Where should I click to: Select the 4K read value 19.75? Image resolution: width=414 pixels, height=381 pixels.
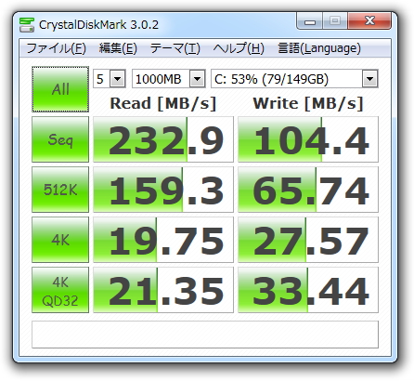coord(163,240)
